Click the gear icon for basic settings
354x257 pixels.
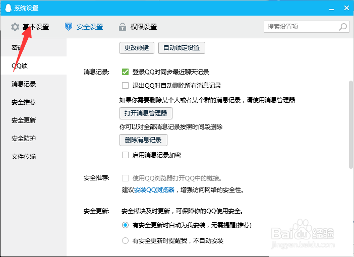click(15, 27)
